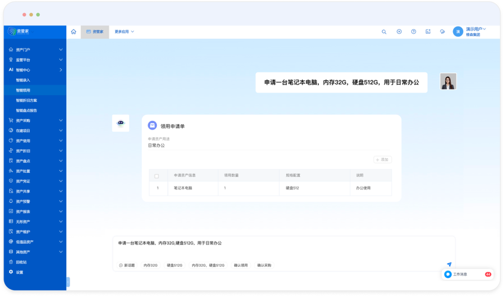Click the 监管平台 sidebar icon
This screenshot has width=504, height=296.
[11, 60]
